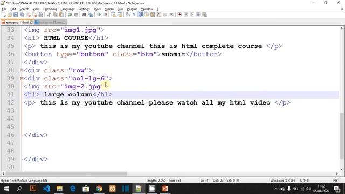This screenshot has width=345, height=194.
Task: Start macro recording with the red record icon
Action: [180, 15]
